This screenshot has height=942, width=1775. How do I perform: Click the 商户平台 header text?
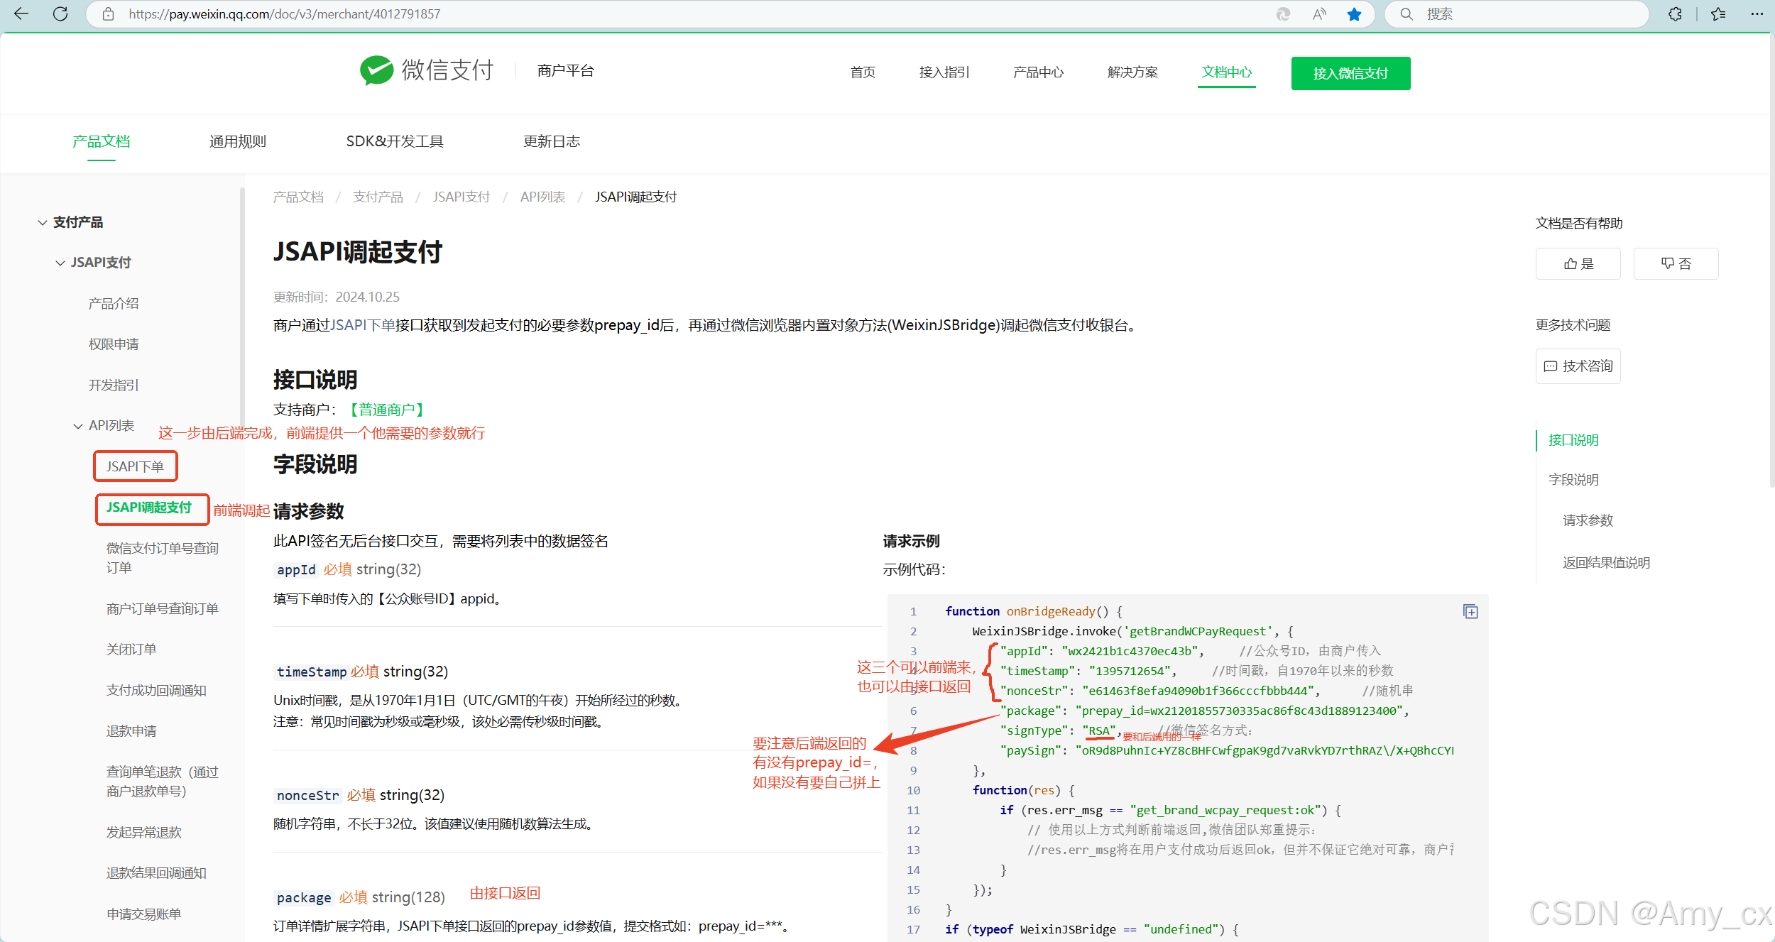tap(565, 70)
